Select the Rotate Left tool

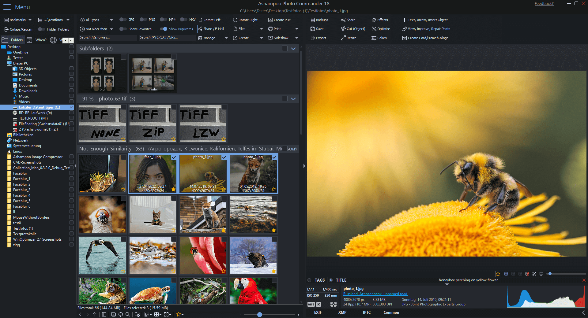tap(210, 20)
